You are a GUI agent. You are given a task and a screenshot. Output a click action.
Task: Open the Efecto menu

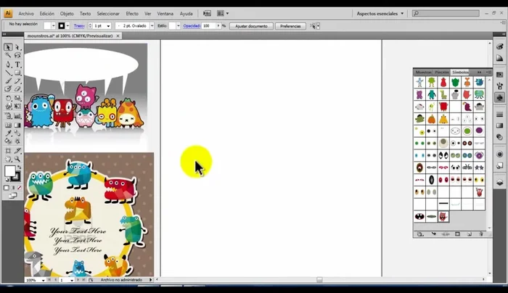tap(132, 13)
